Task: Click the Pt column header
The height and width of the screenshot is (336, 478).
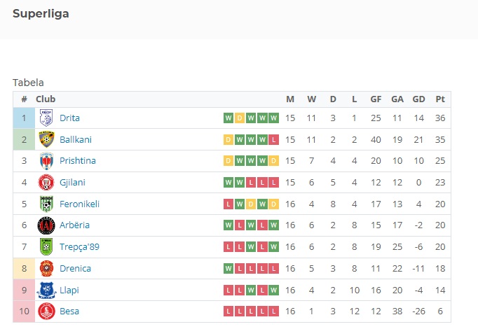Action: tap(440, 99)
